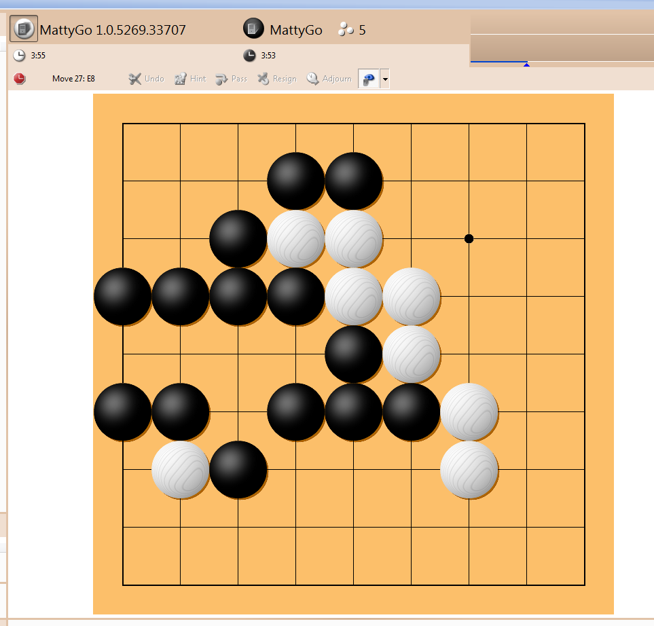654x626 pixels.
Task: Request a move Hint
Action: point(190,79)
